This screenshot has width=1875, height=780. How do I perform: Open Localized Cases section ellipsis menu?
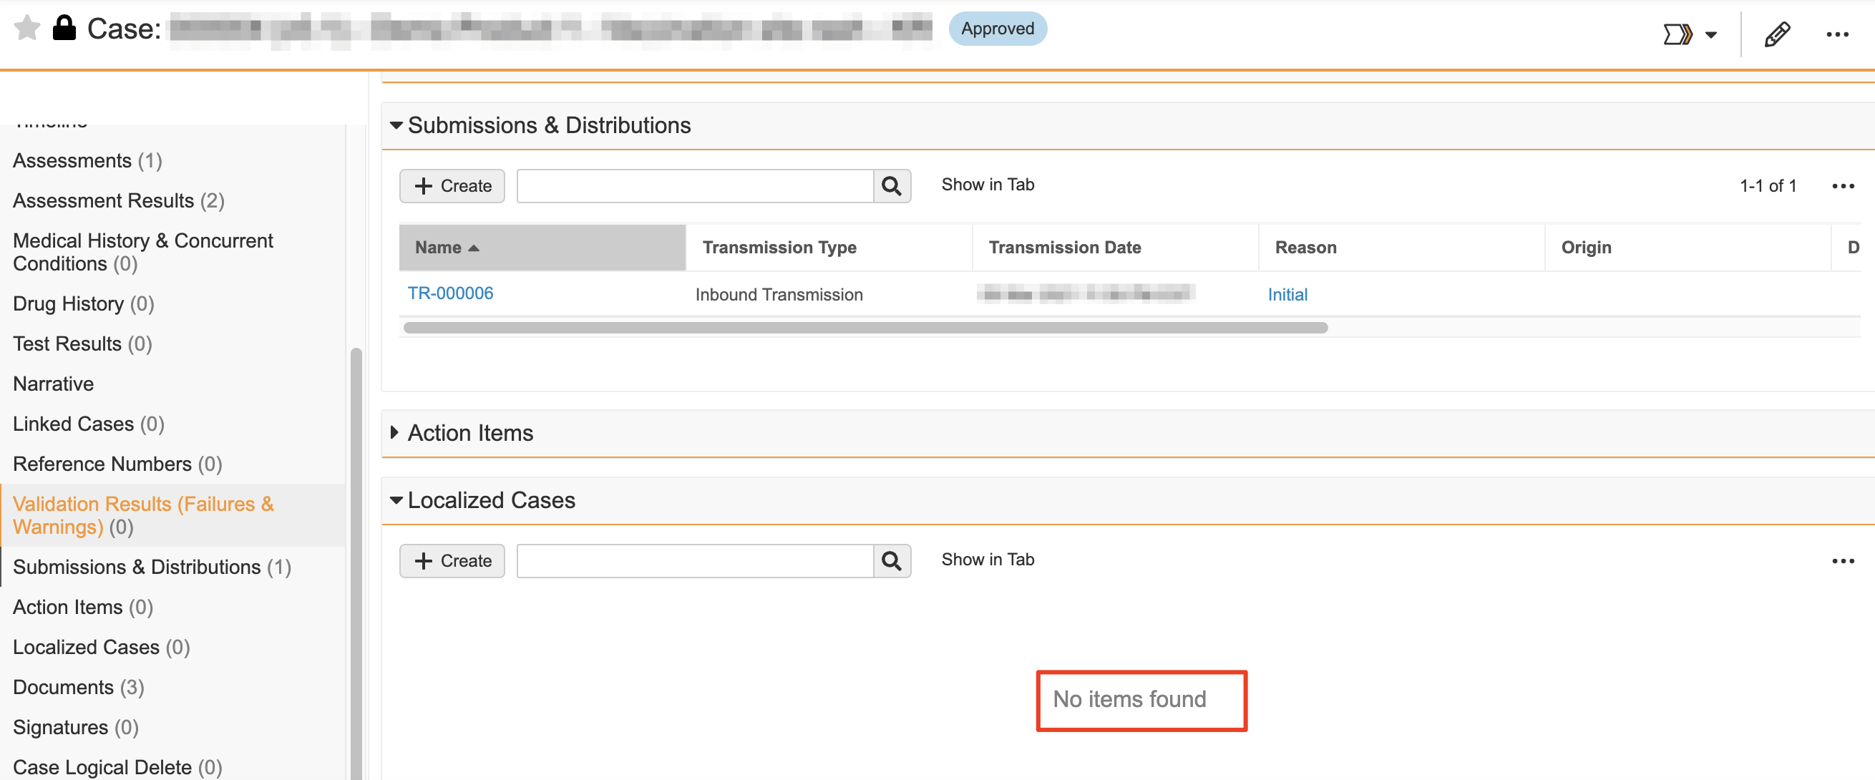(x=1842, y=561)
